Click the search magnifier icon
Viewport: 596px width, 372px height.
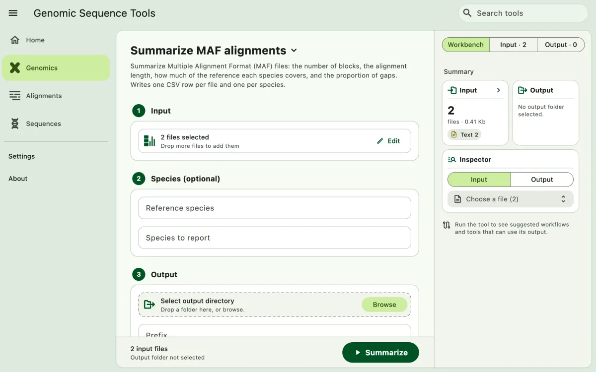[467, 13]
